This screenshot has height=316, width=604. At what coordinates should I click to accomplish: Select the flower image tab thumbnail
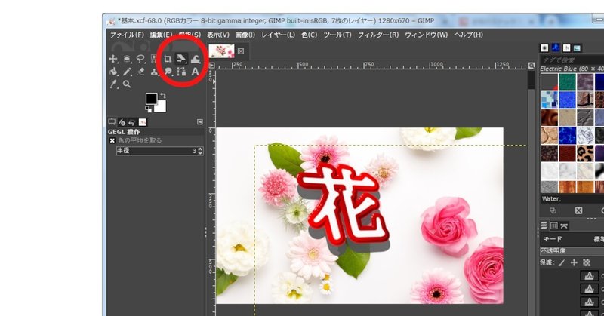coord(222,51)
